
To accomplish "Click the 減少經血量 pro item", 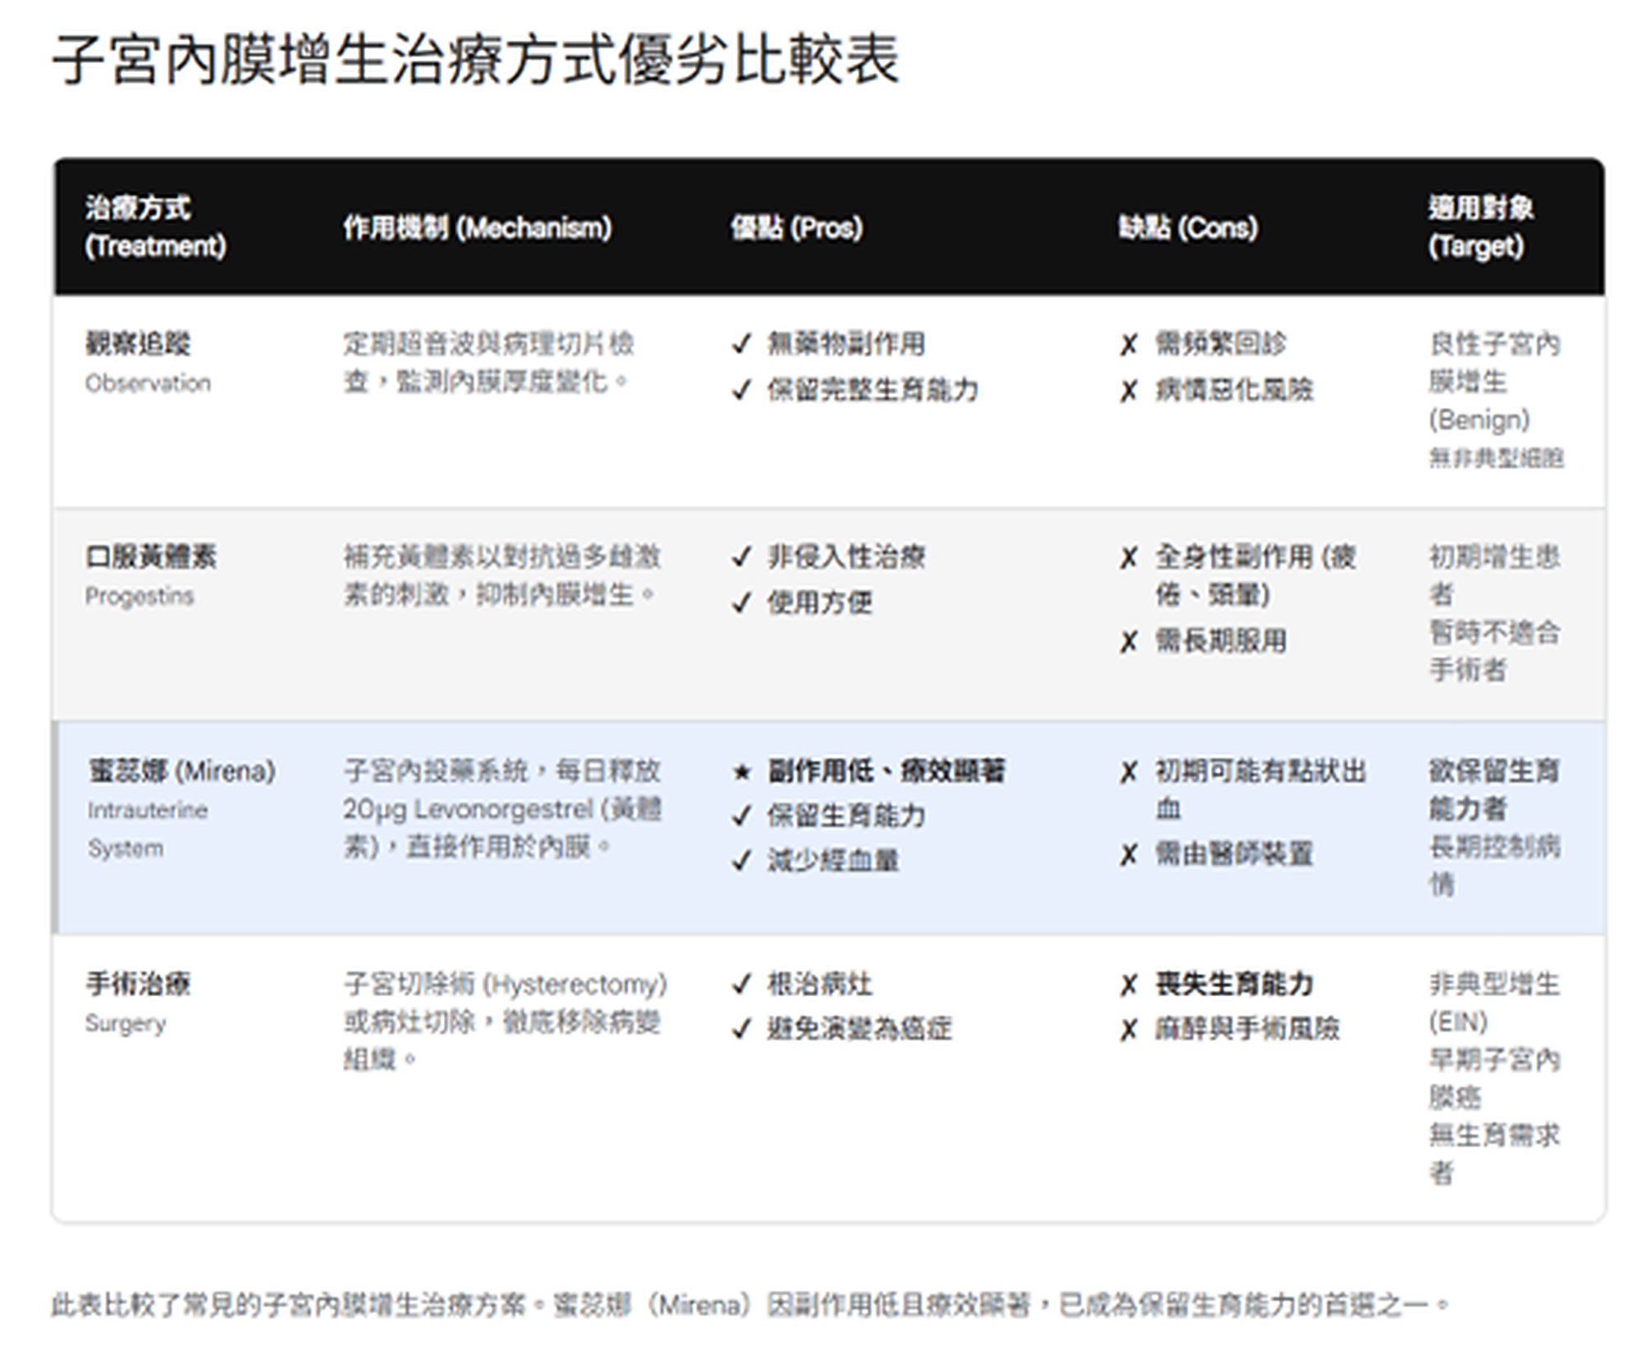I will [833, 860].
